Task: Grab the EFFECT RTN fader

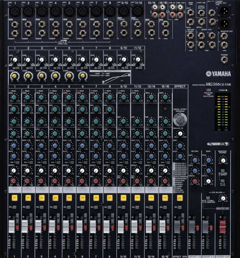Action: point(177,226)
